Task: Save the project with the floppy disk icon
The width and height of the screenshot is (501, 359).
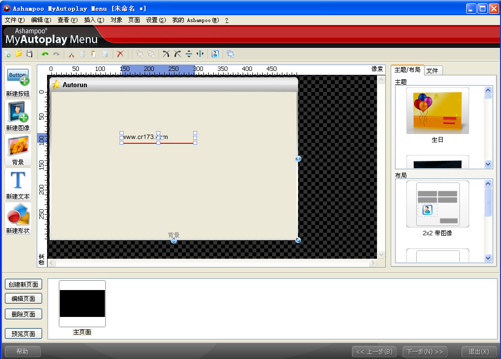Action: click(x=29, y=54)
